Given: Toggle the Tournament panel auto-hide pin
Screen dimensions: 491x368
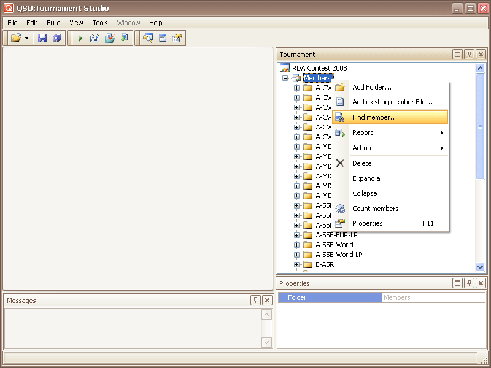Looking at the screenshot, I should 469,55.
